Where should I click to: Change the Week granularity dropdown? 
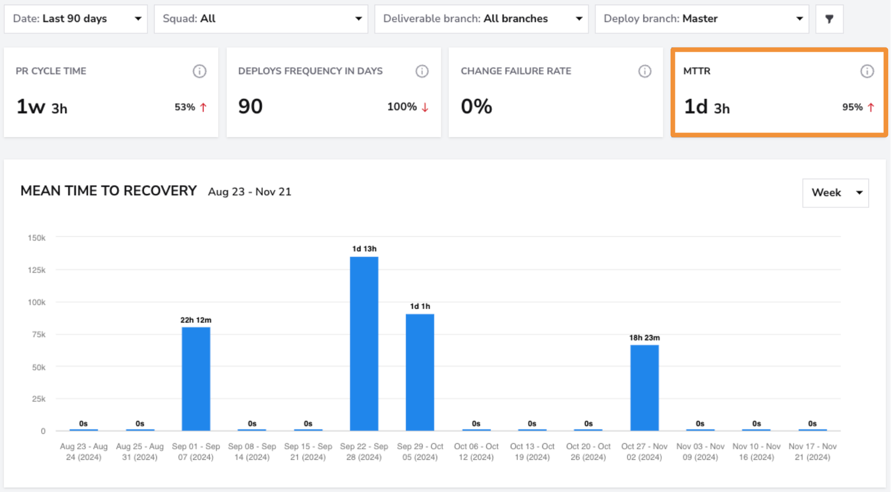click(x=836, y=193)
